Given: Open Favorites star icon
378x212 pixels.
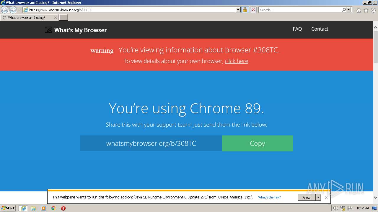Looking at the screenshot, I should pos(366,10).
